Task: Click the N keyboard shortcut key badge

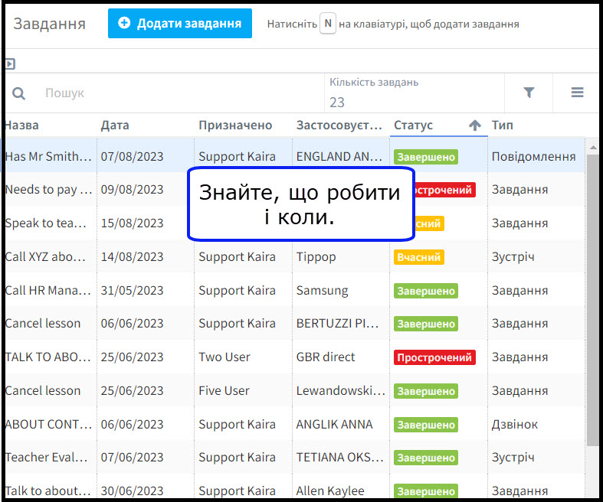Action: 327,24
